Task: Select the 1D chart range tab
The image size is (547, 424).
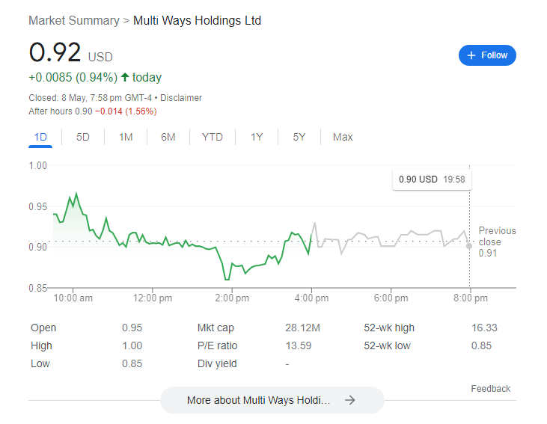Action: tap(40, 137)
